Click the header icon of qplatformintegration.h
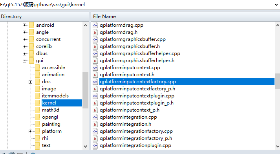 point(95,124)
